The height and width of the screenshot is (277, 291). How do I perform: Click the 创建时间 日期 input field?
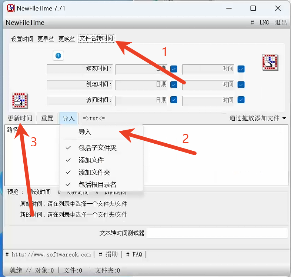point(141,85)
